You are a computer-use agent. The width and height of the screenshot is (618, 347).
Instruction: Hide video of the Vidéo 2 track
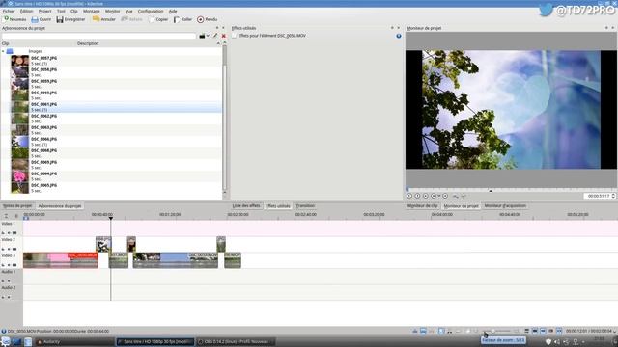pyautogui.click(x=14, y=249)
